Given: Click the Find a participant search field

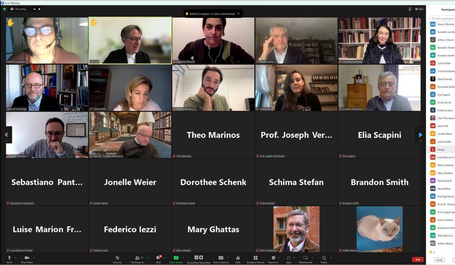Looking at the screenshot, I should [442, 18].
